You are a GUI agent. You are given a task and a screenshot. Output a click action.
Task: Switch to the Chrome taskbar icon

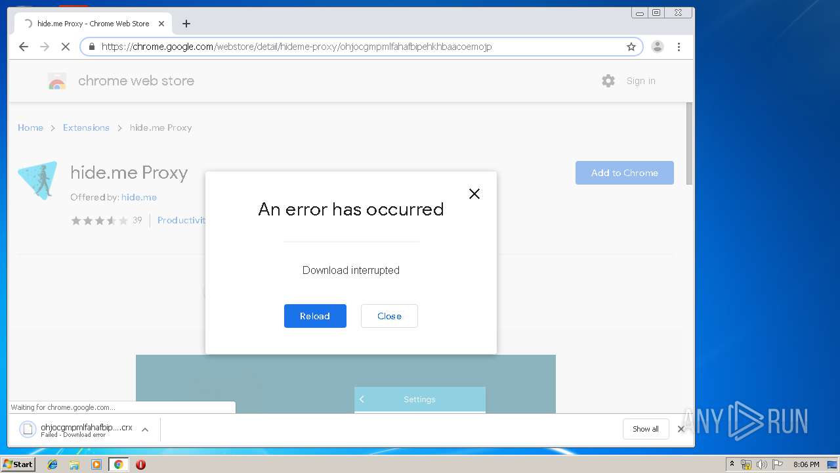[x=118, y=464]
